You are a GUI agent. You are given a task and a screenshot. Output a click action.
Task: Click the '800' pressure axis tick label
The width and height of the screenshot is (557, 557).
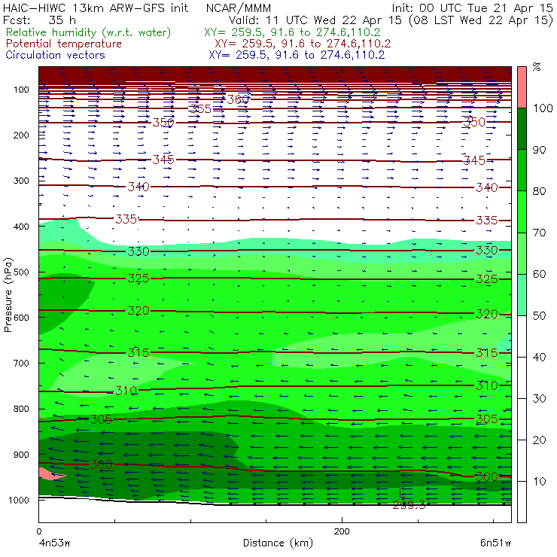(21, 409)
